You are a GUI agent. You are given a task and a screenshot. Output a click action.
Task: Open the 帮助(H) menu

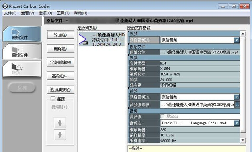tap(80, 13)
